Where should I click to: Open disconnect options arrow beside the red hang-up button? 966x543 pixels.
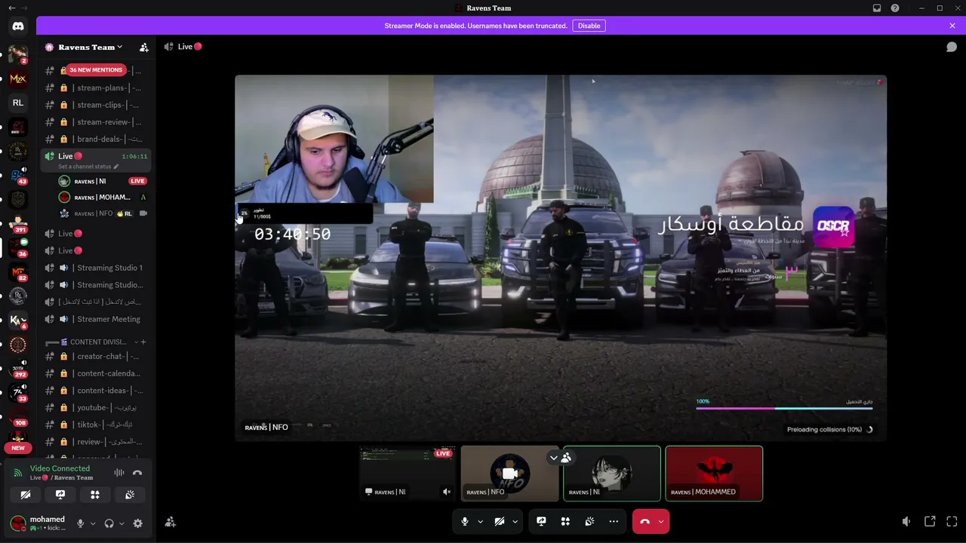point(661,522)
